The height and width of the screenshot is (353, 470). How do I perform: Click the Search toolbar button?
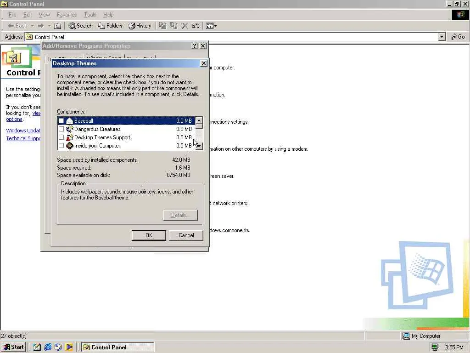click(80, 26)
